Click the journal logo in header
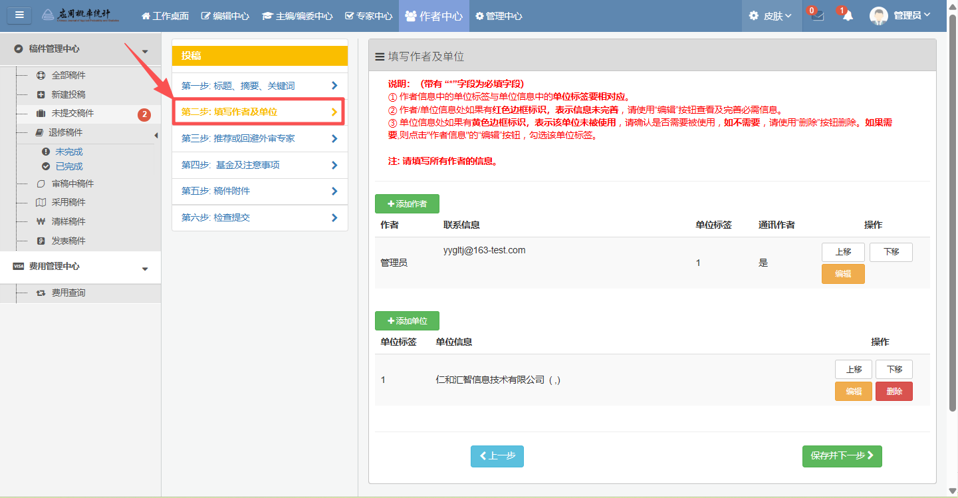Image resolution: width=958 pixels, height=498 pixels. click(x=81, y=15)
